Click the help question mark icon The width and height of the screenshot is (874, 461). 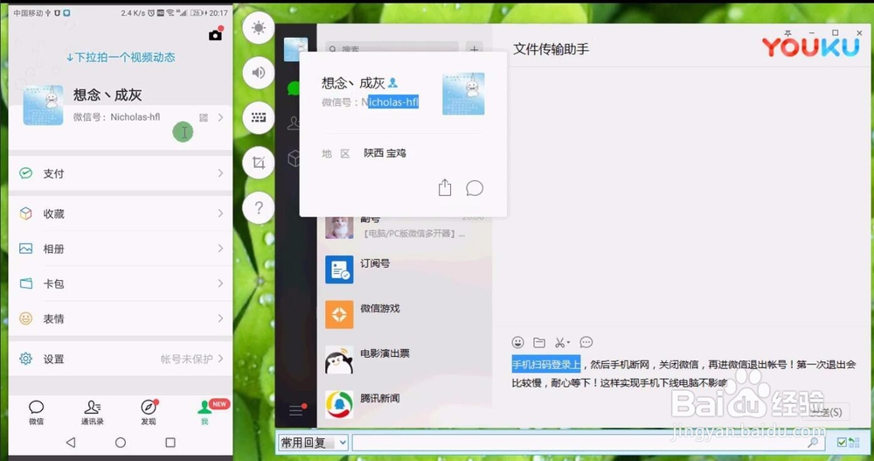[x=259, y=207]
